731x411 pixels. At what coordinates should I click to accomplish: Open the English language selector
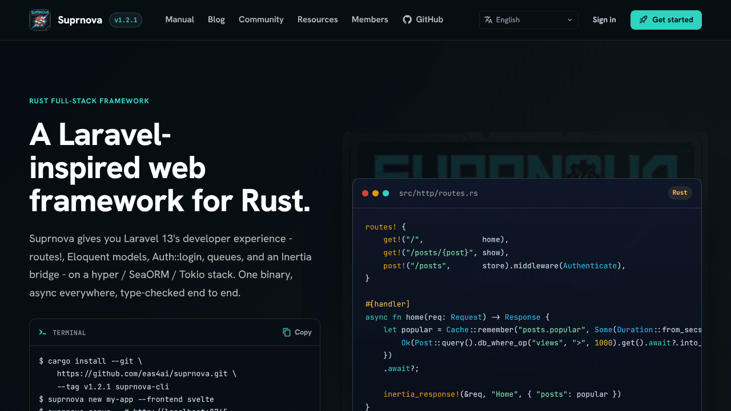click(529, 20)
